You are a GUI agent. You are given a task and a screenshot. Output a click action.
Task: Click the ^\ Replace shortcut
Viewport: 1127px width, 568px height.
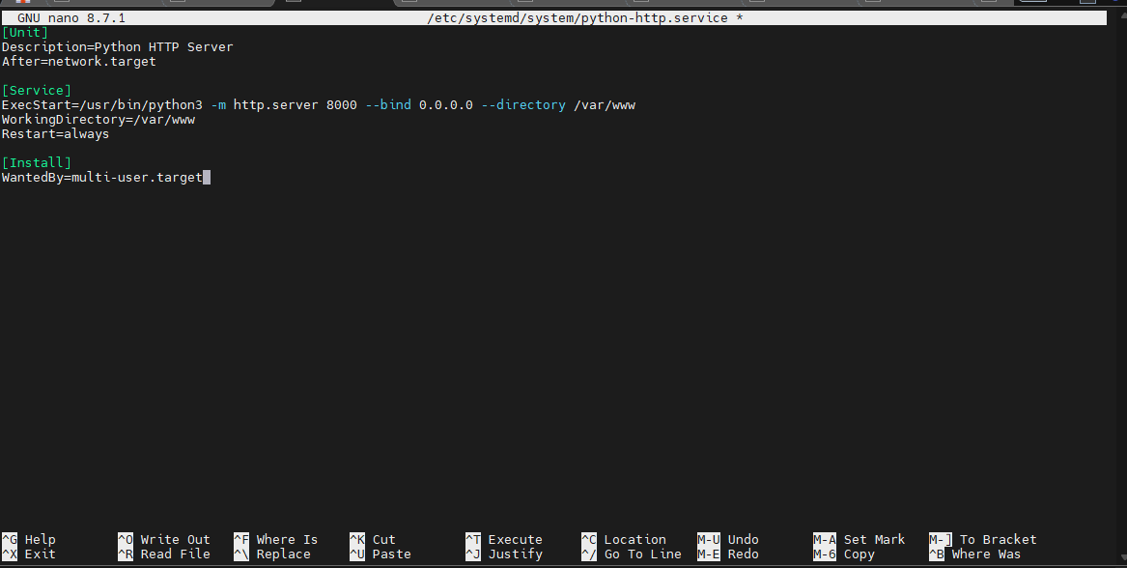click(272, 554)
